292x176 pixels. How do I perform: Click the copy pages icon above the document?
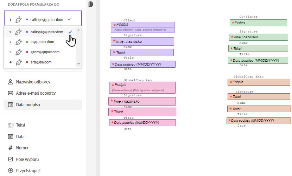coord(91,4)
